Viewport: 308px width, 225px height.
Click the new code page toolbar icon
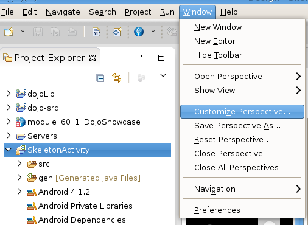[x=117, y=32]
